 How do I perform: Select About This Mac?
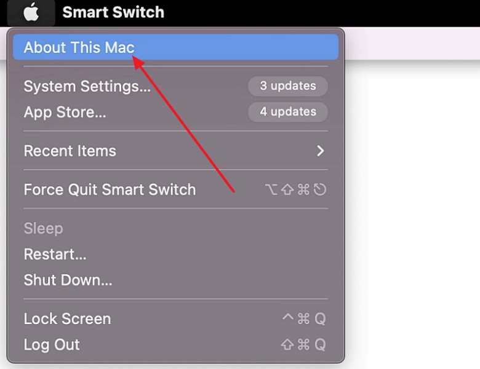tap(176, 47)
